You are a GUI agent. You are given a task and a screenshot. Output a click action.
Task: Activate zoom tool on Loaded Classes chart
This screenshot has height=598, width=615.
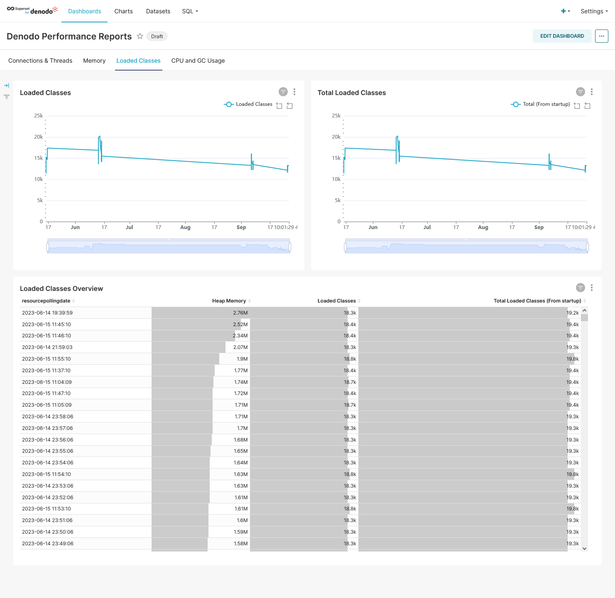tap(279, 106)
